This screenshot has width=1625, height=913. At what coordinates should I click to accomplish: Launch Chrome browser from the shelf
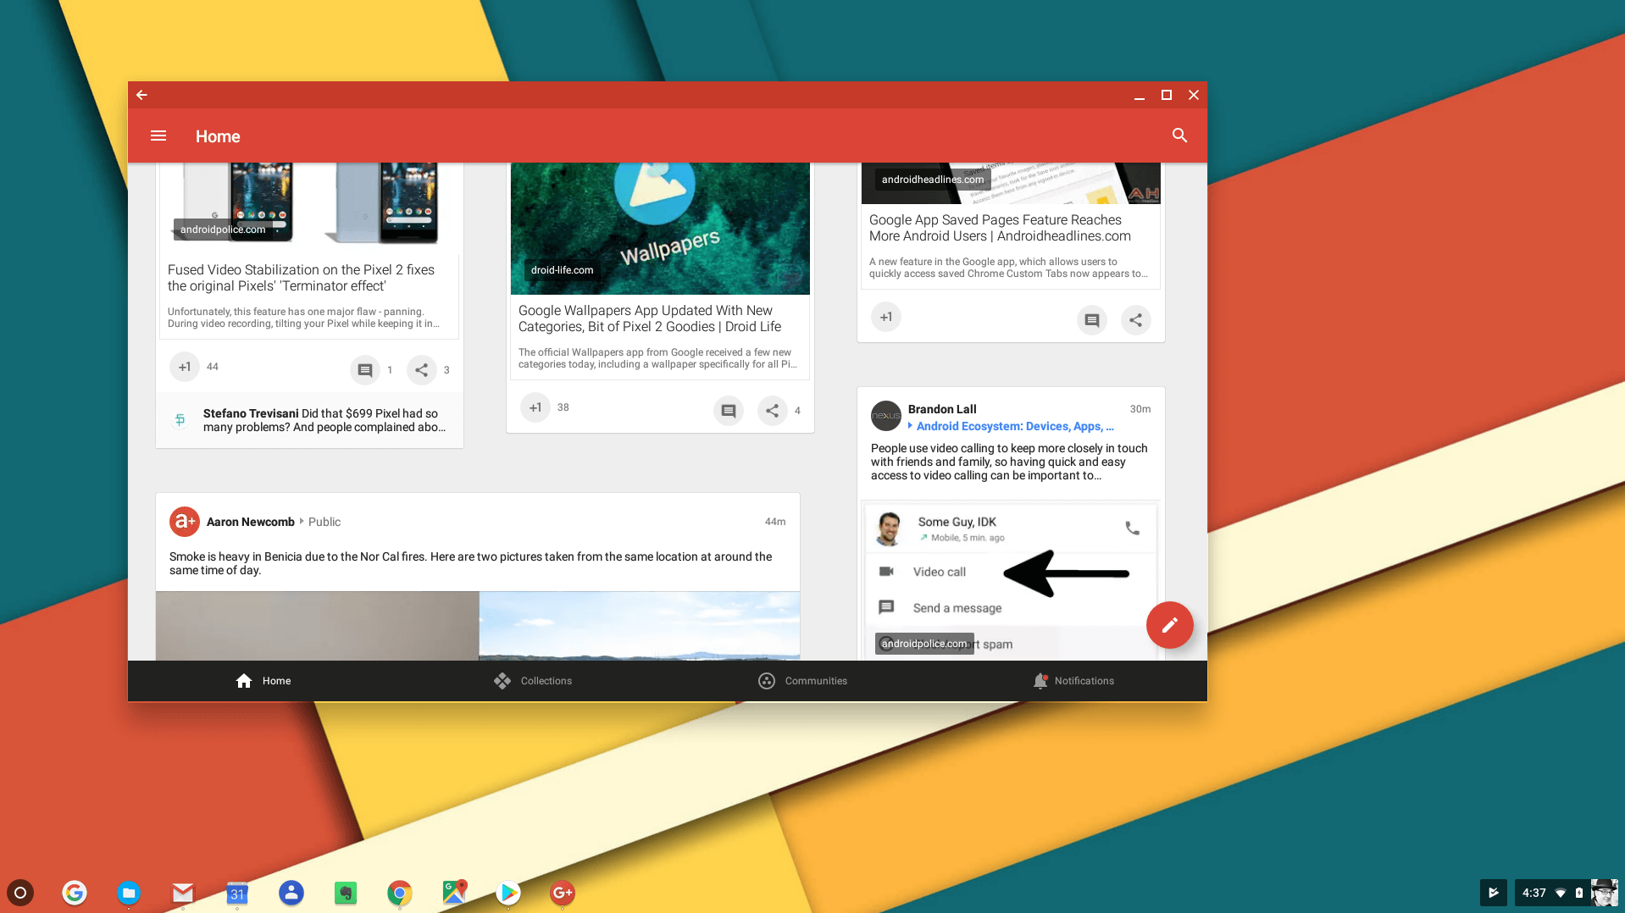tap(400, 893)
